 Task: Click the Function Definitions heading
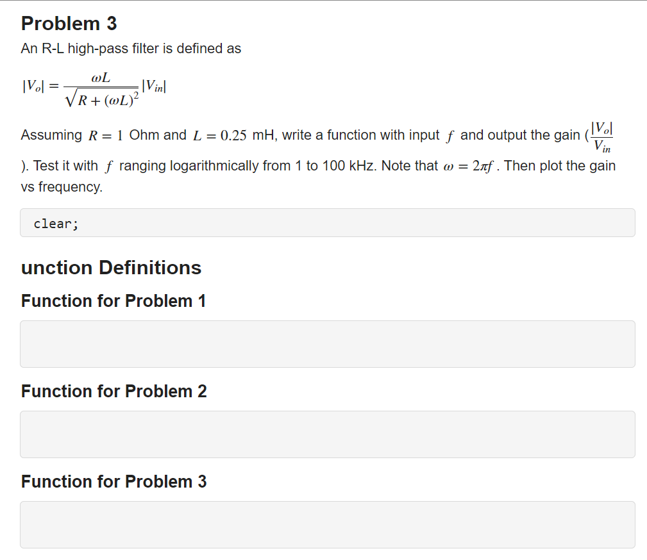(x=111, y=268)
